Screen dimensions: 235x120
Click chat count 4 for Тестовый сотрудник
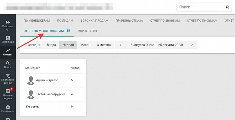click(x=72, y=94)
